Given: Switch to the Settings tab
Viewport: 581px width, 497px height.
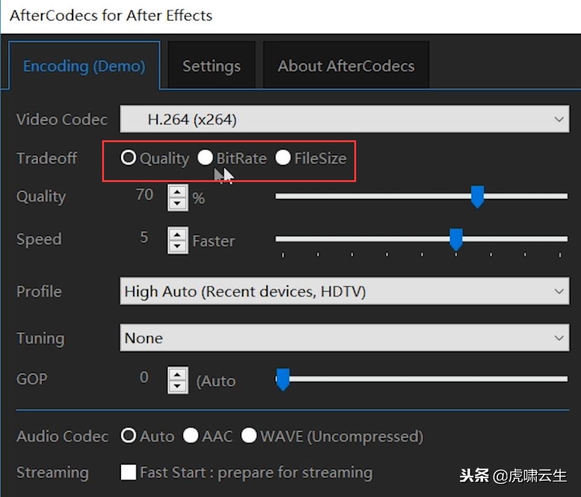Looking at the screenshot, I should (211, 65).
